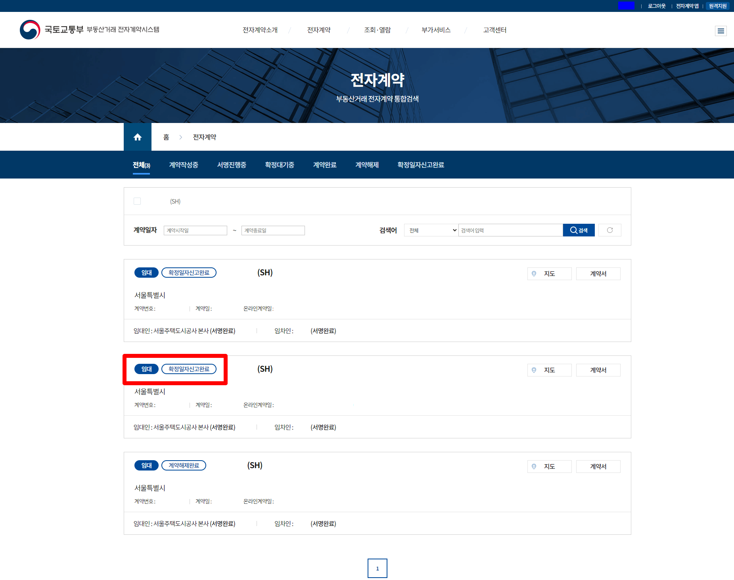Viewport: 734px width, 580px height.
Task: Click the 홈 breadcrumb link
Action: [x=166, y=137]
